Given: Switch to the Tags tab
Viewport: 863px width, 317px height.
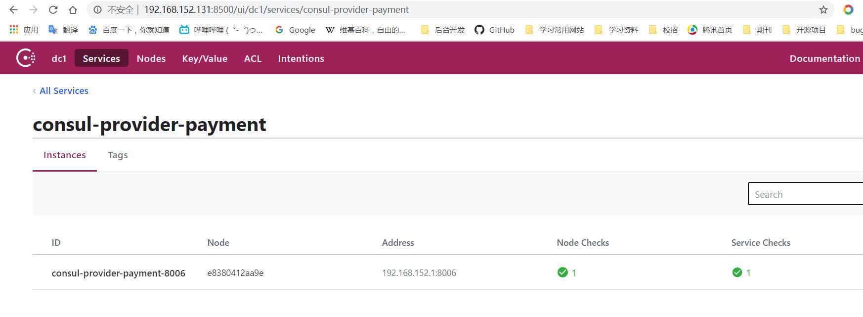Looking at the screenshot, I should (118, 155).
